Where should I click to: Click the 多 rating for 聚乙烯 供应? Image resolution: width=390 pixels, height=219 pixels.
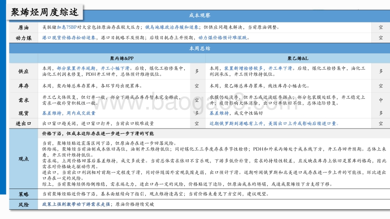point(381,71)
